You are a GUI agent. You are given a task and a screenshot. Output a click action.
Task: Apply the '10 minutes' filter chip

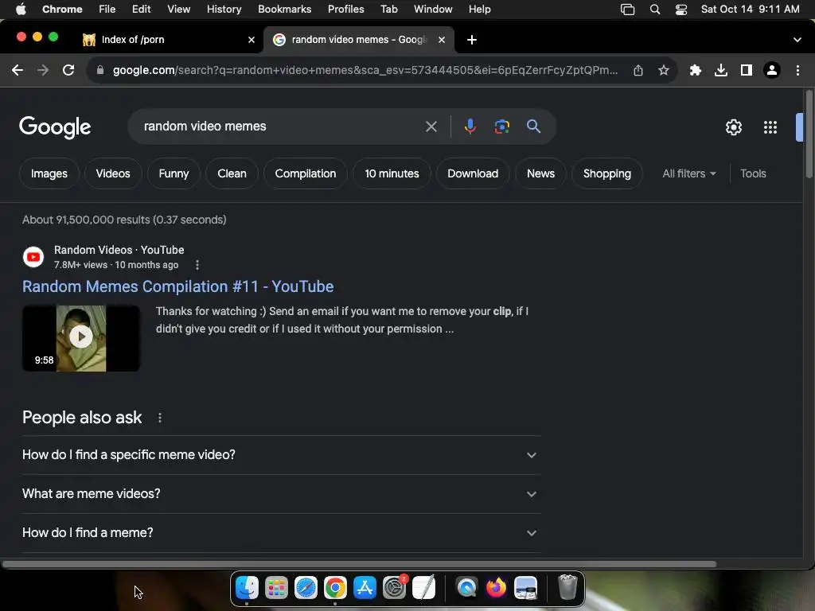pyautogui.click(x=392, y=173)
